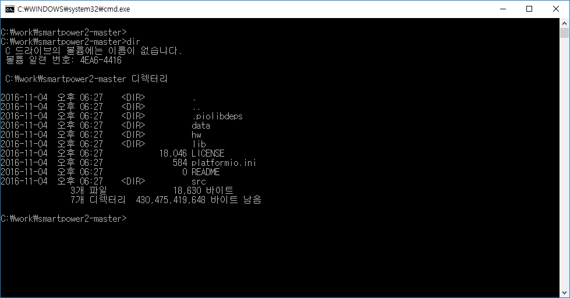Click the last prompt line at cursor
The width and height of the screenshot is (570, 298).
point(63,218)
